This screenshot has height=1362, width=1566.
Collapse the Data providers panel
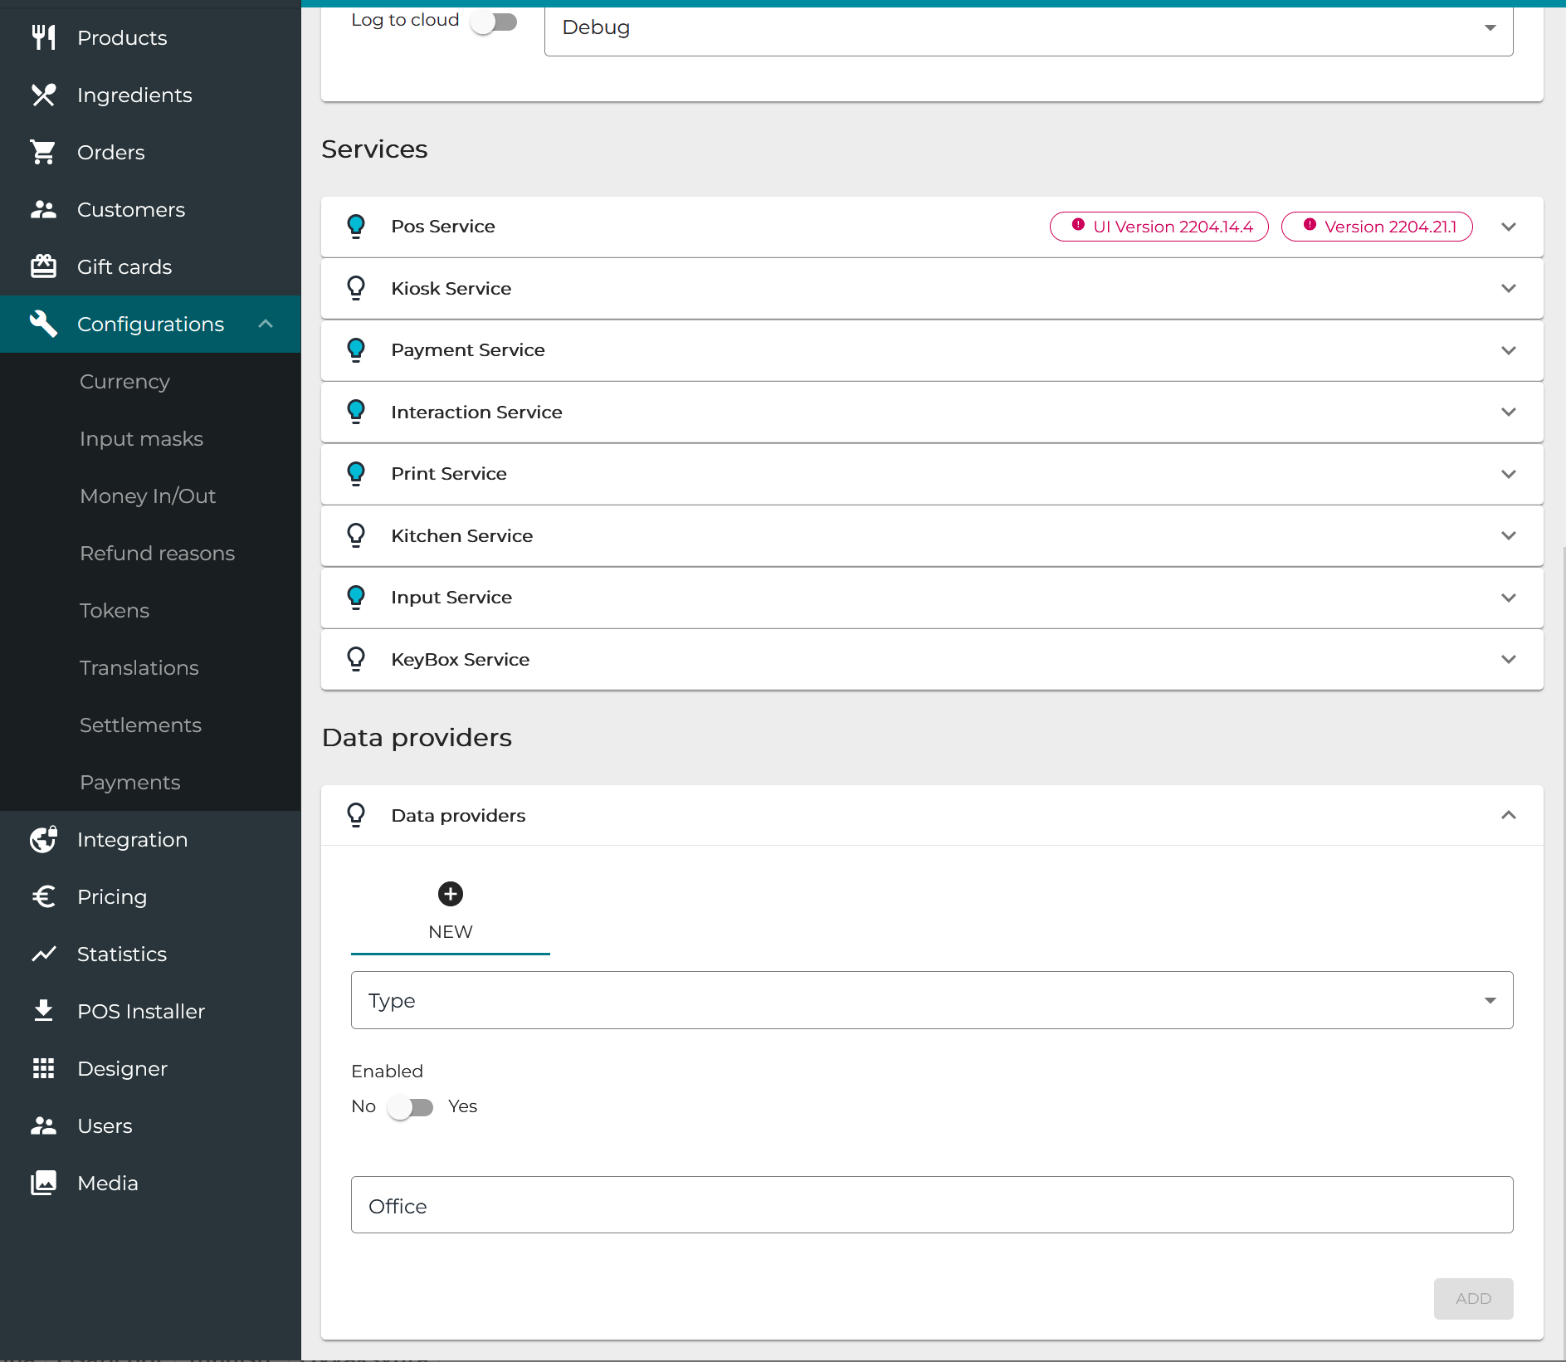(1508, 815)
